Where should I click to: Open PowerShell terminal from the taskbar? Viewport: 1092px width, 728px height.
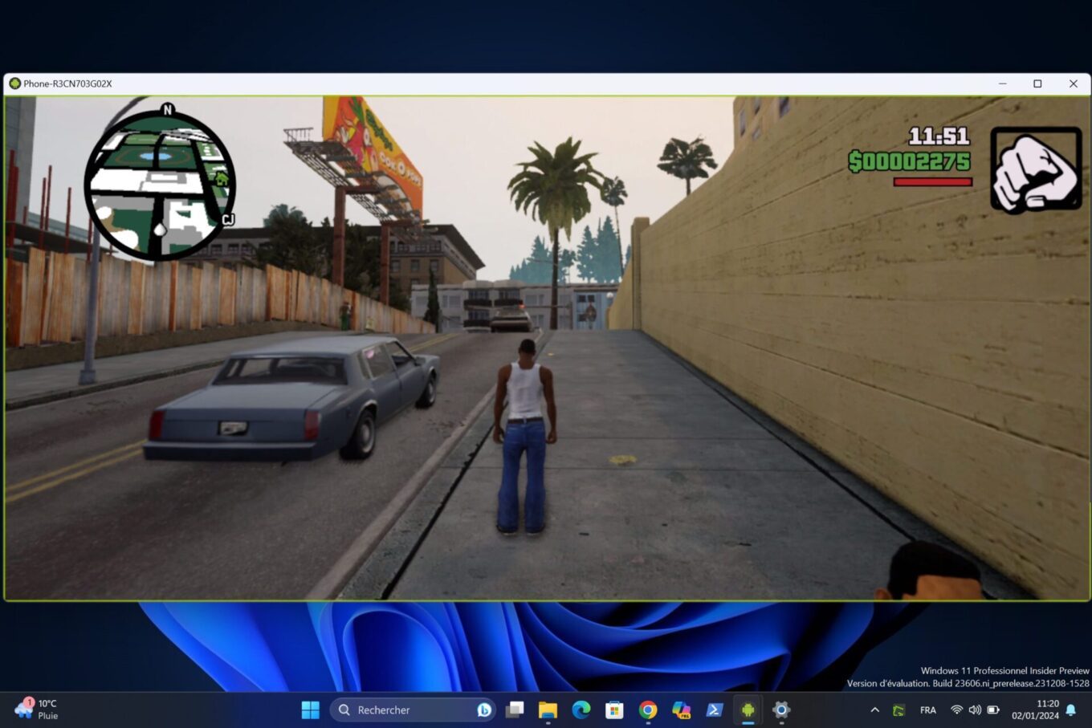point(715,710)
